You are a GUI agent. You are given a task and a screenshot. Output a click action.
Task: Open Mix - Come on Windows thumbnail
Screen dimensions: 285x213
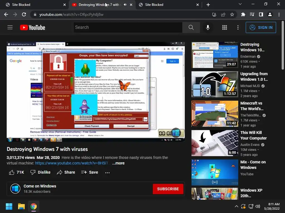(x=215, y=173)
